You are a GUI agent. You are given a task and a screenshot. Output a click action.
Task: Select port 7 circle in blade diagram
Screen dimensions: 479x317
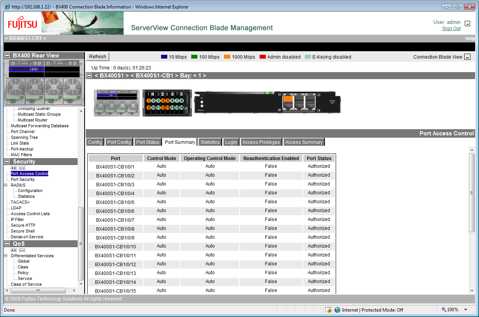pos(177,101)
